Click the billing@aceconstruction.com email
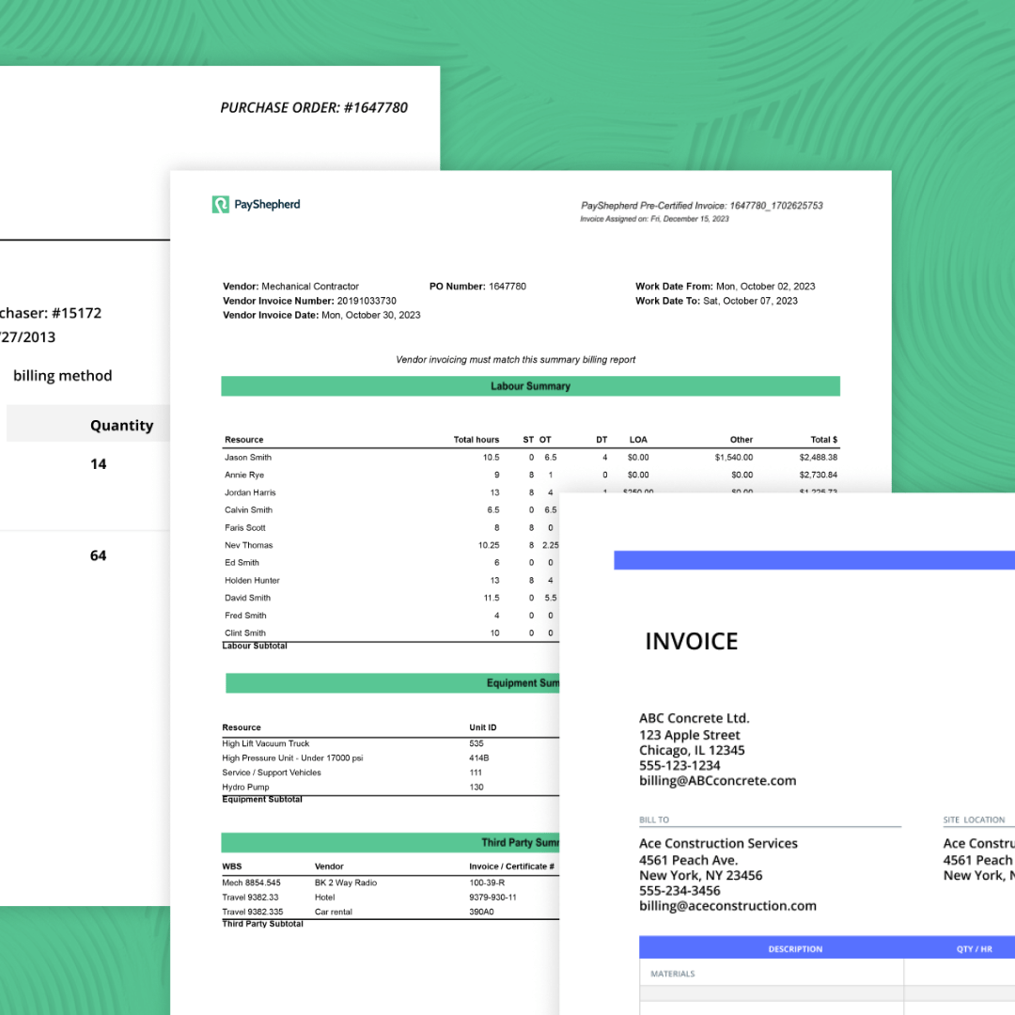Viewport: 1015px width, 1015px height. [727, 906]
